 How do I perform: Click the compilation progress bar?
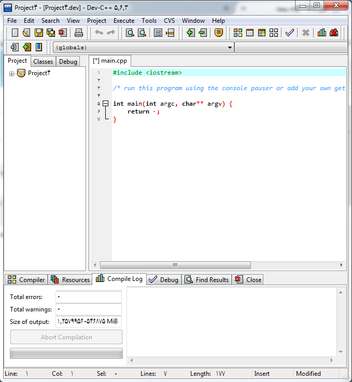66,353
